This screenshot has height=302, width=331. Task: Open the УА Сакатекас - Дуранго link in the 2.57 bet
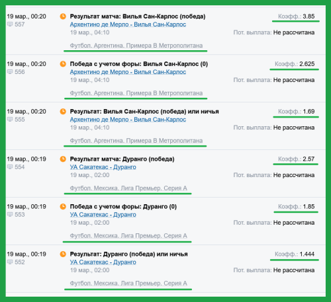pos(103,167)
